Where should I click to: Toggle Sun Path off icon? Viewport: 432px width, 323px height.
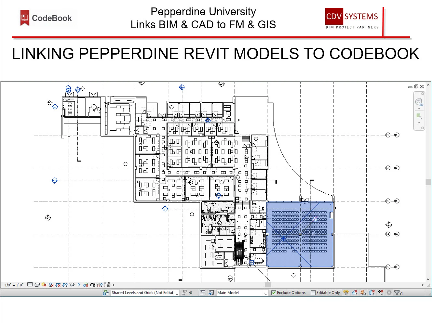click(x=44, y=285)
